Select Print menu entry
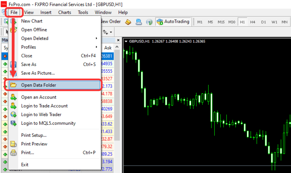 click(55, 153)
